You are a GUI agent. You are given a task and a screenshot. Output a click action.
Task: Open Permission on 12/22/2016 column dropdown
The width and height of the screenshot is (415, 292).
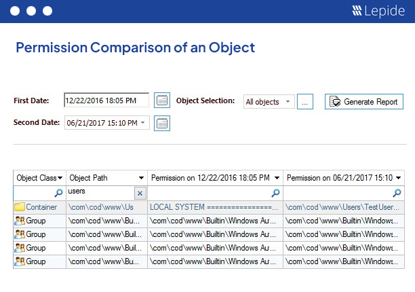pyautogui.click(x=277, y=178)
